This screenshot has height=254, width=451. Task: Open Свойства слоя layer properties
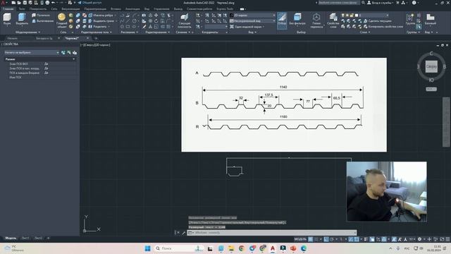tap(333, 20)
